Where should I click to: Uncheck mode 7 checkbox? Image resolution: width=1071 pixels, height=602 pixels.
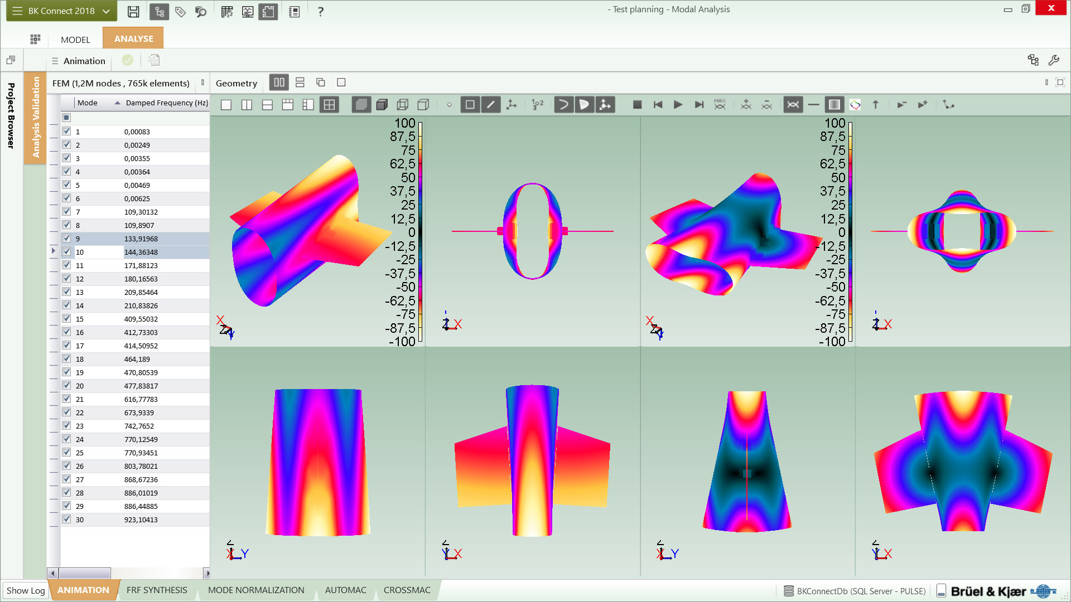67,212
